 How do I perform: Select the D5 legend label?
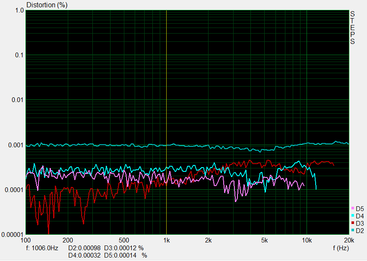coord(360,209)
